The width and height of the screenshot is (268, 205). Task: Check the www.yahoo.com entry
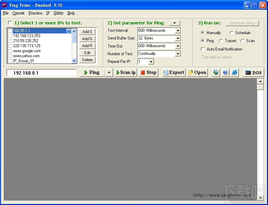tap(10, 56)
